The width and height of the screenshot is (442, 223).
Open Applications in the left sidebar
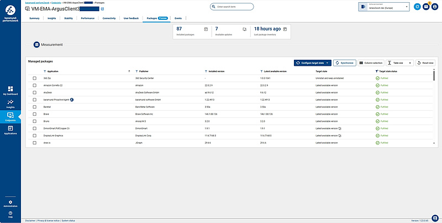click(10, 130)
